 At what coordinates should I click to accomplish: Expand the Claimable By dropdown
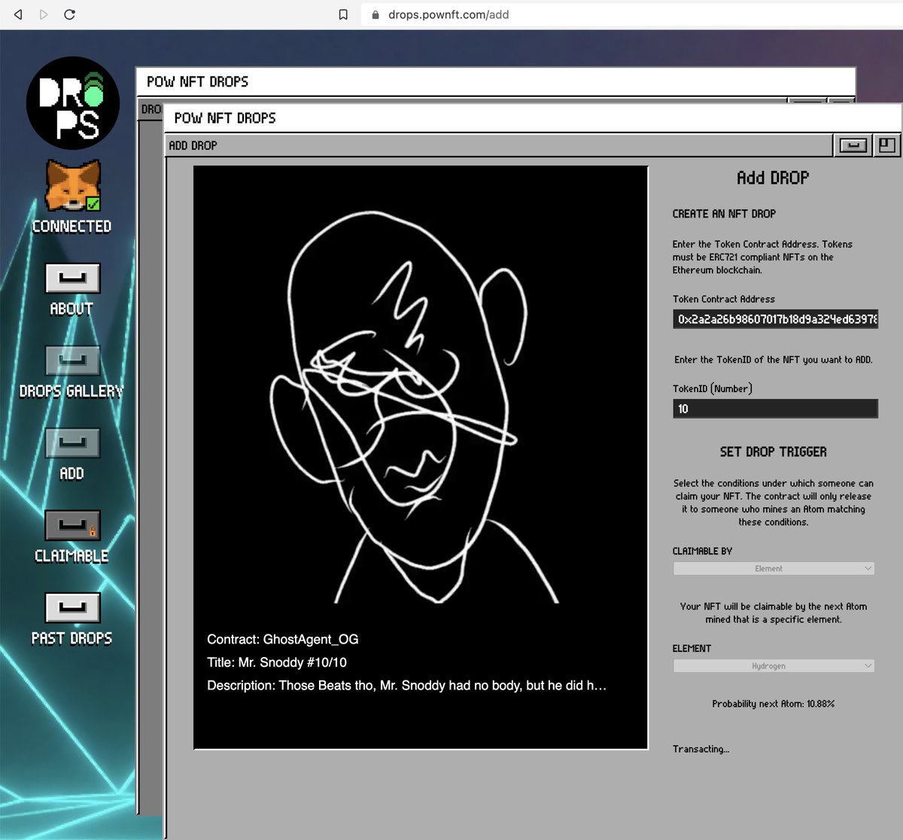(774, 569)
